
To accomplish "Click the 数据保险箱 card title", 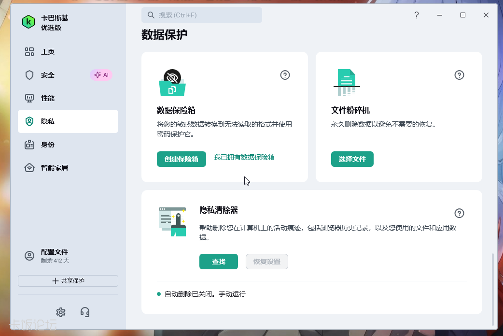I will point(176,111).
